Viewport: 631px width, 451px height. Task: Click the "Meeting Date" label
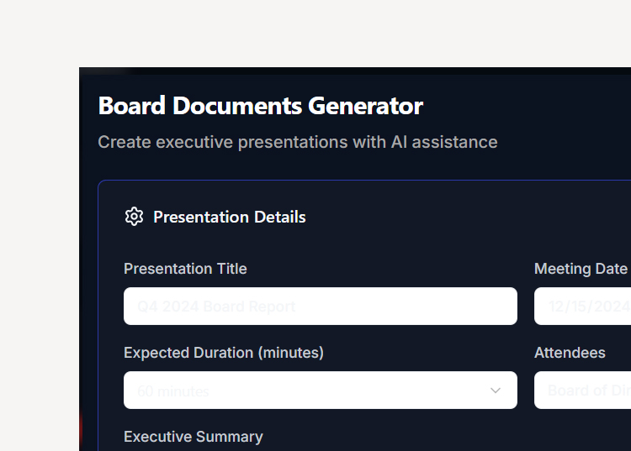click(x=581, y=269)
